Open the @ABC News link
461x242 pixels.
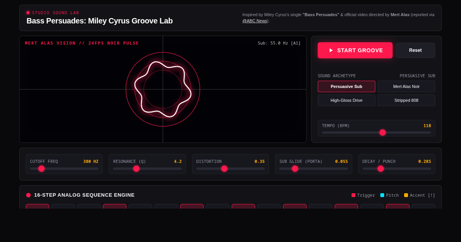255,21
